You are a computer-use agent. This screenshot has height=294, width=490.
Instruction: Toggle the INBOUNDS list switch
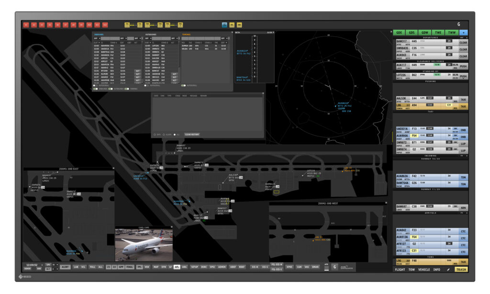tap(96, 89)
